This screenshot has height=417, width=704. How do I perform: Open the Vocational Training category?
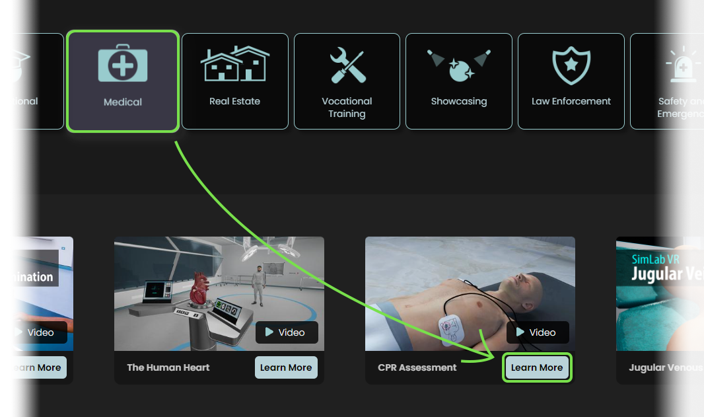coord(347,81)
